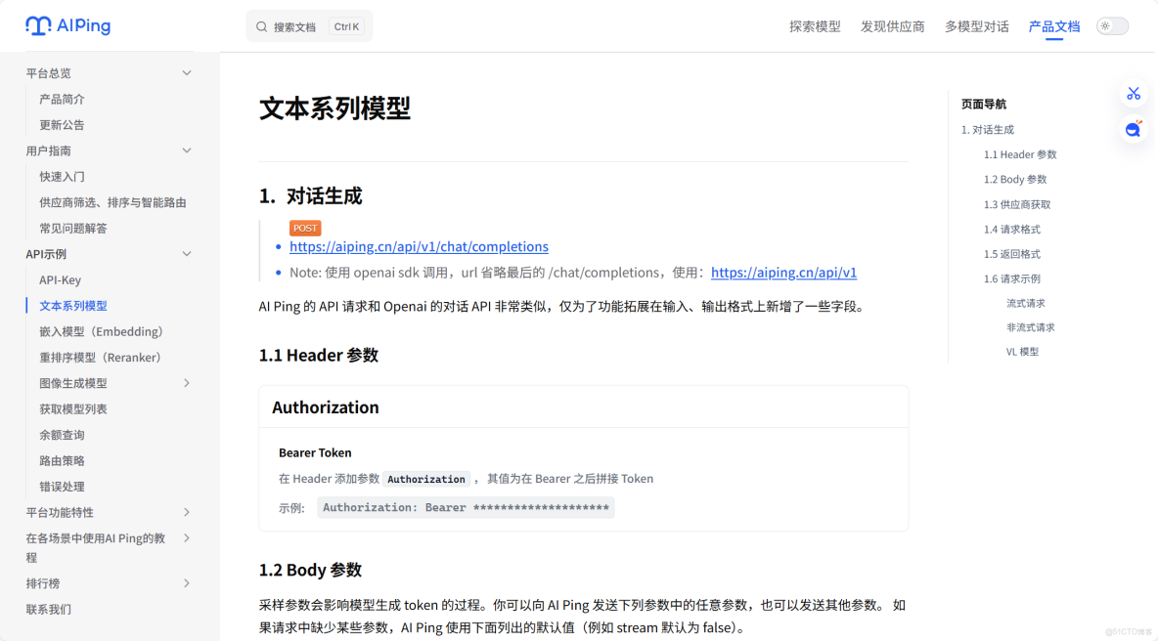
Task: Select API-Key under API示例
Action: coord(61,279)
